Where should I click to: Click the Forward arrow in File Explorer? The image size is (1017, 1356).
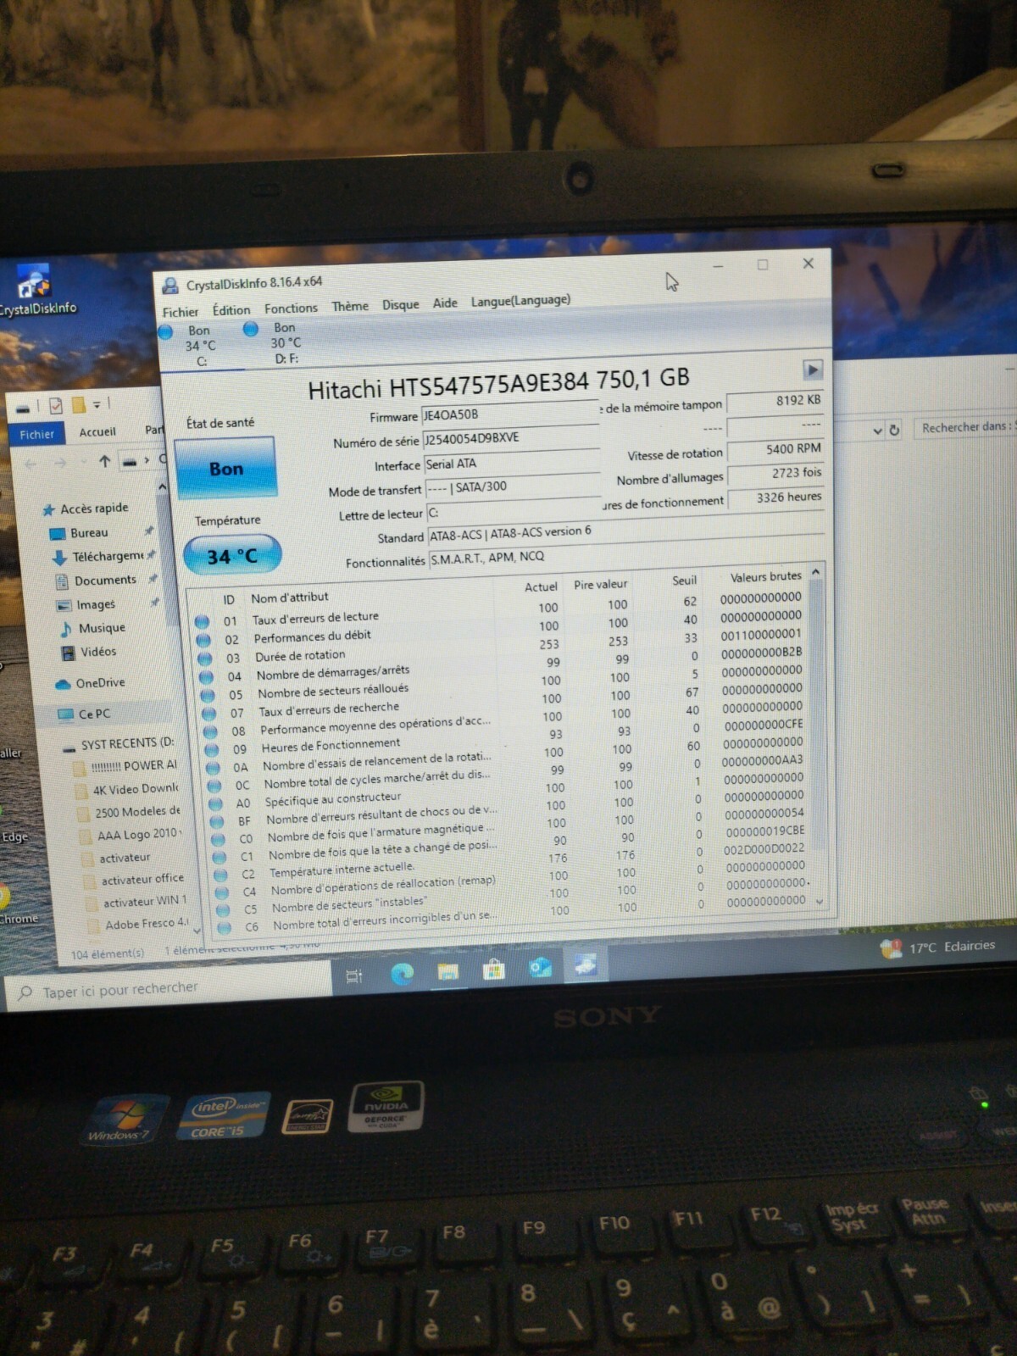point(60,463)
